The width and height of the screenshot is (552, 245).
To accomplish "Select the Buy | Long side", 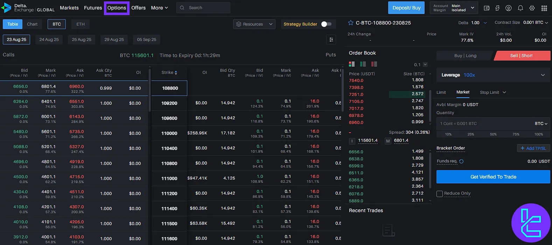I will [465, 56].
